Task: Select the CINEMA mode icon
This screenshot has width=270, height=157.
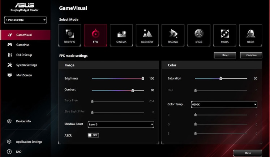Action: (x=121, y=35)
